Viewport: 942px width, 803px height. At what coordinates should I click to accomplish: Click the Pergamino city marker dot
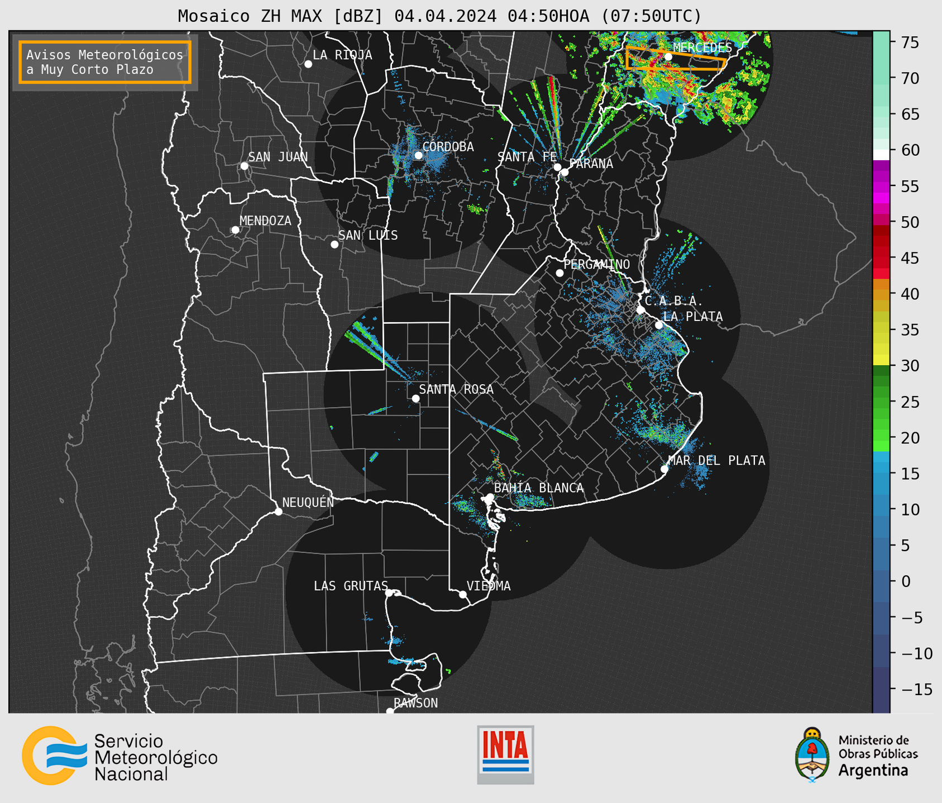point(560,273)
